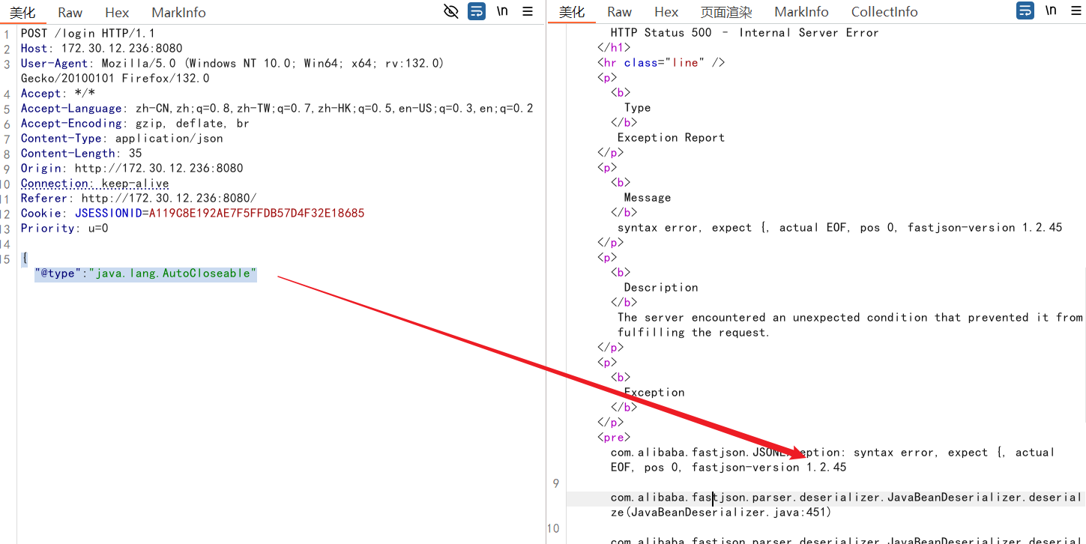Screen dimensions: 1086x544
Task: Toggle the crossed-eye visibility icon in request pane
Action: point(451,11)
